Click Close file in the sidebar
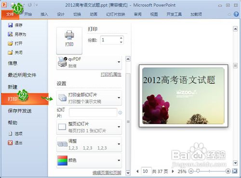 click(15, 52)
